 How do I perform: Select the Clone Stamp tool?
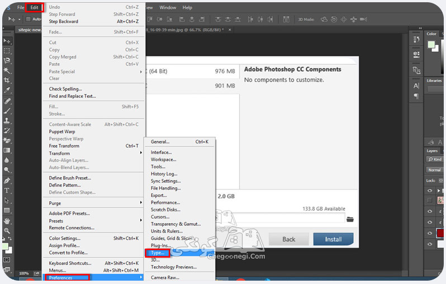click(x=7, y=121)
